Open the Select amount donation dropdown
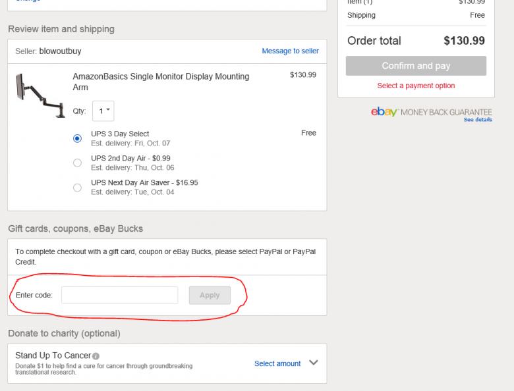This screenshot has width=514, height=391. (x=277, y=363)
